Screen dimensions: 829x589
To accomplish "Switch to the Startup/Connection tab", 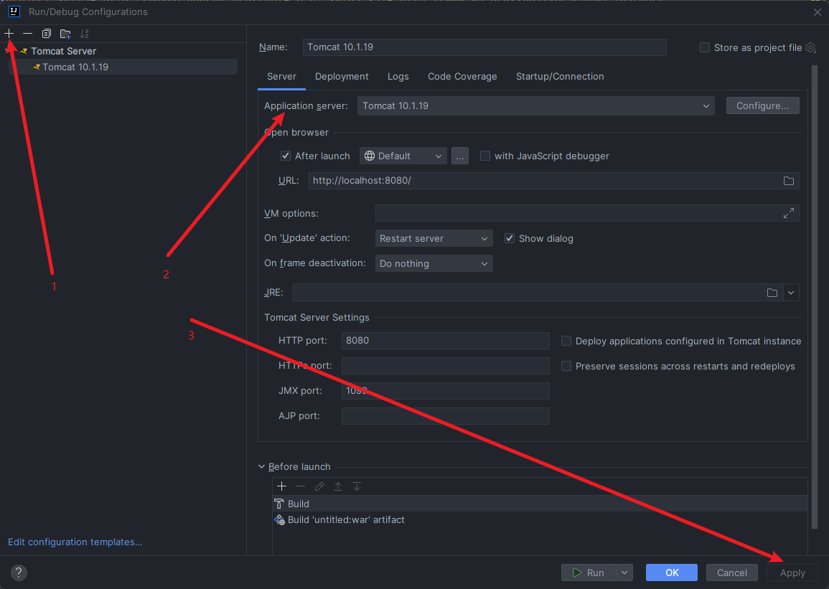I will pos(560,77).
